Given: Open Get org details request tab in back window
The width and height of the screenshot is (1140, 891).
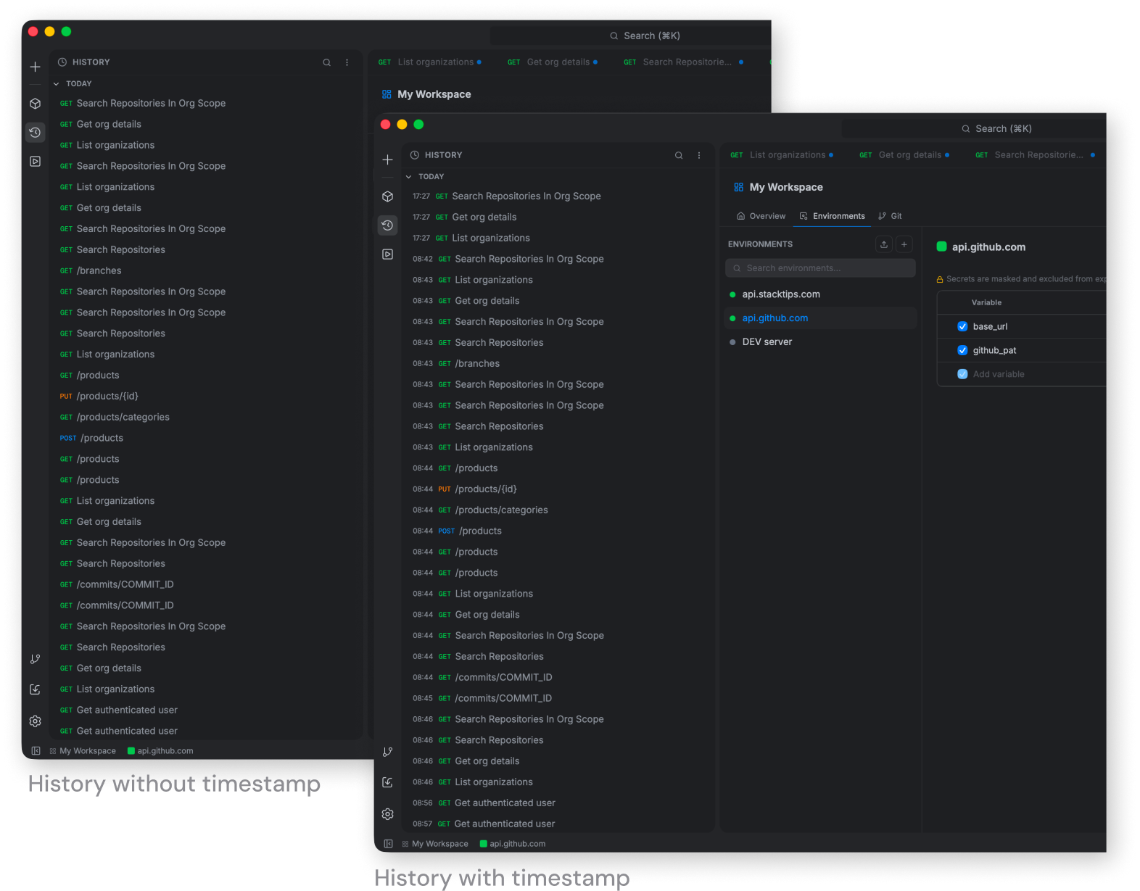Looking at the screenshot, I should [552, 62].
